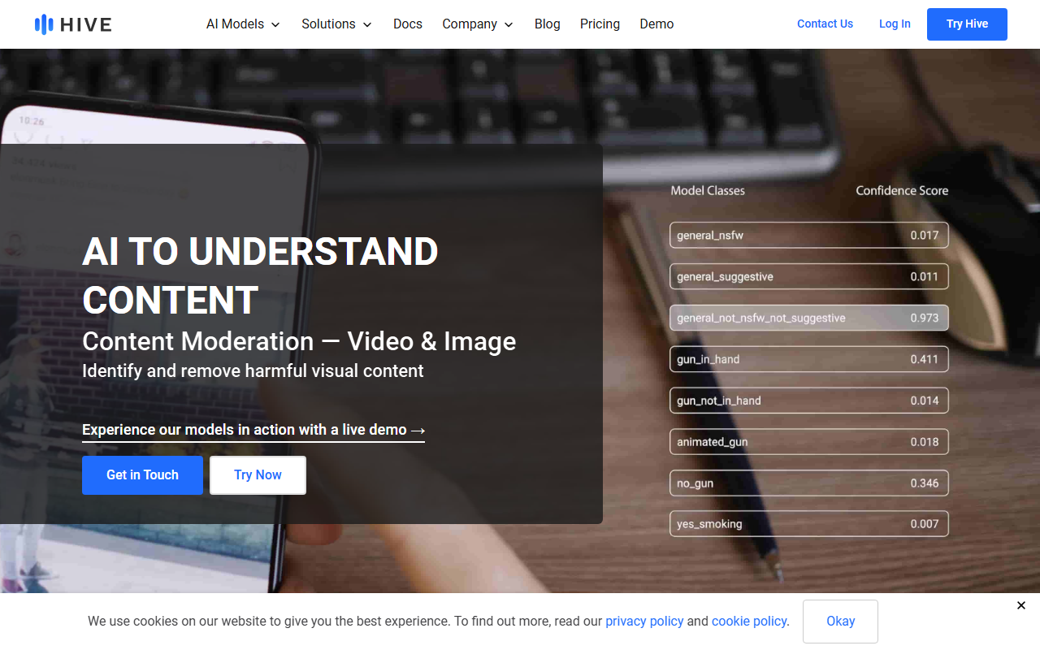Viewport: 1040px width, 650px height.
Task: Select the general_not_nsfw_not_suggestive row
Action: click(809, 318)
